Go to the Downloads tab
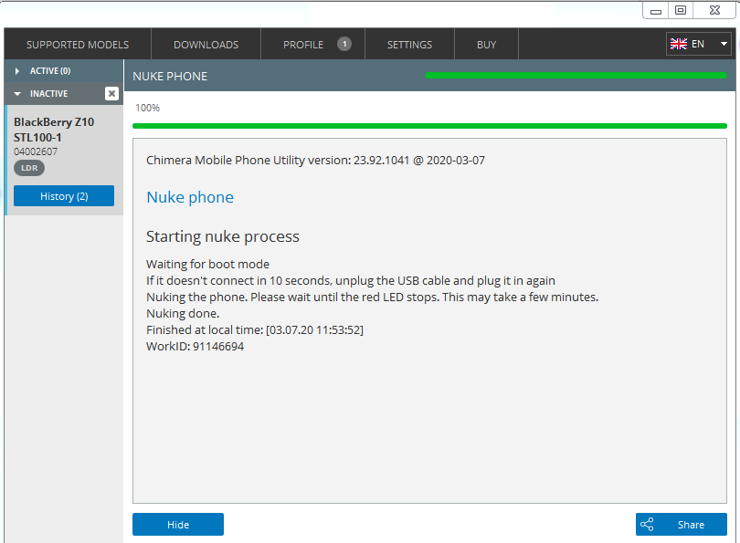This screenshot has height=543, width=740. 206,45
